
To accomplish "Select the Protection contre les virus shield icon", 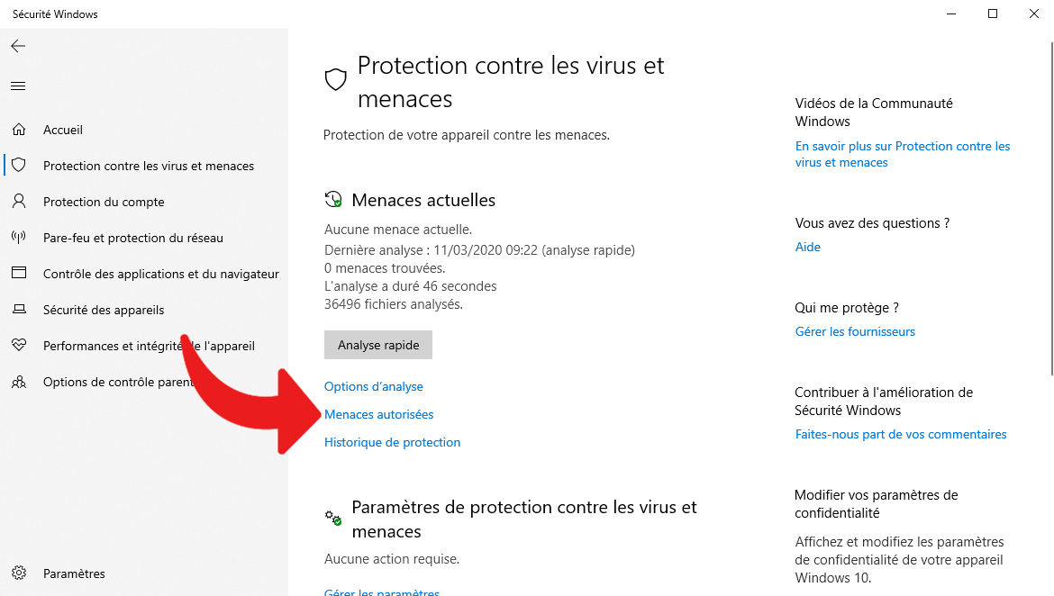I will pos(20,165).
